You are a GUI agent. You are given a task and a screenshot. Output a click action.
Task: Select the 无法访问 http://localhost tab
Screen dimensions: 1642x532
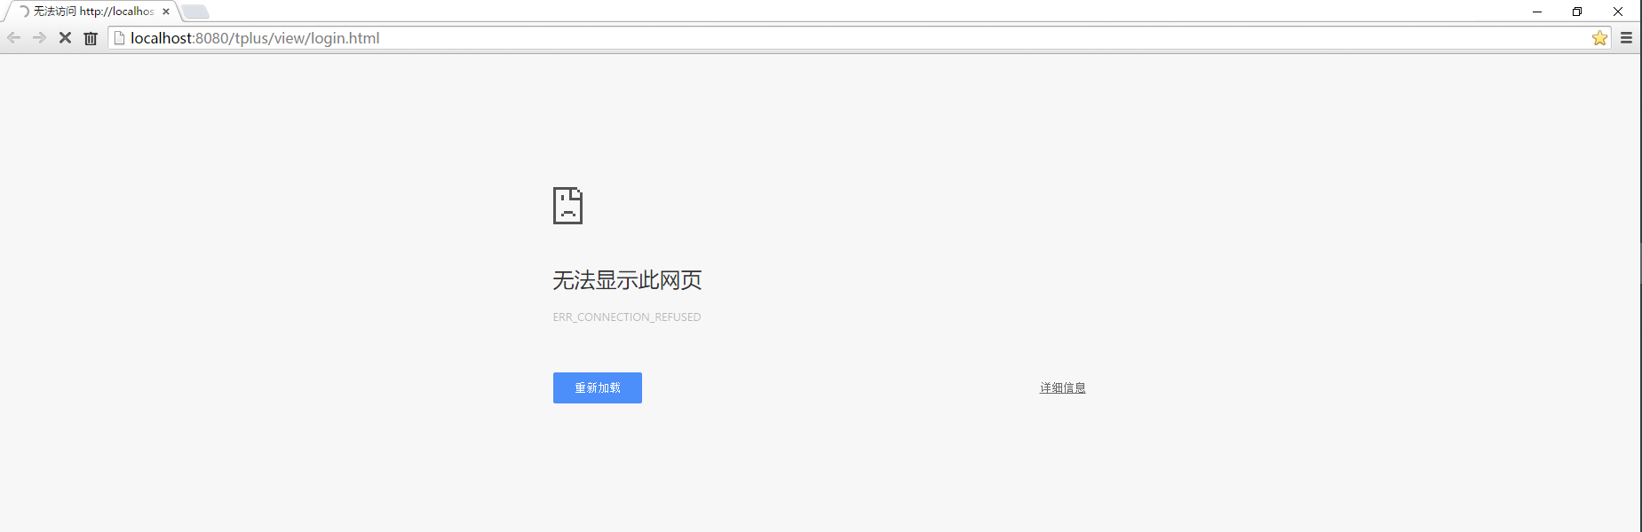click(92, 12)
